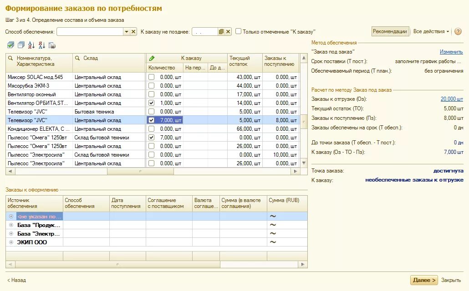Image resolution: width=469 pixels, height=291 pixels.
Task: Click the Изменить link
Action: [451, 52]
